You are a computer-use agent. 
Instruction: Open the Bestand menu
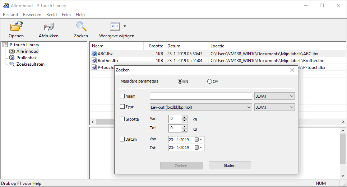coord(10,15)
